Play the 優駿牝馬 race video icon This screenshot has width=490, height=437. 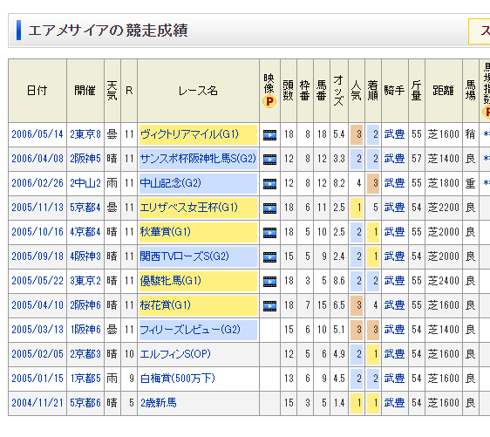coord(269,282)
